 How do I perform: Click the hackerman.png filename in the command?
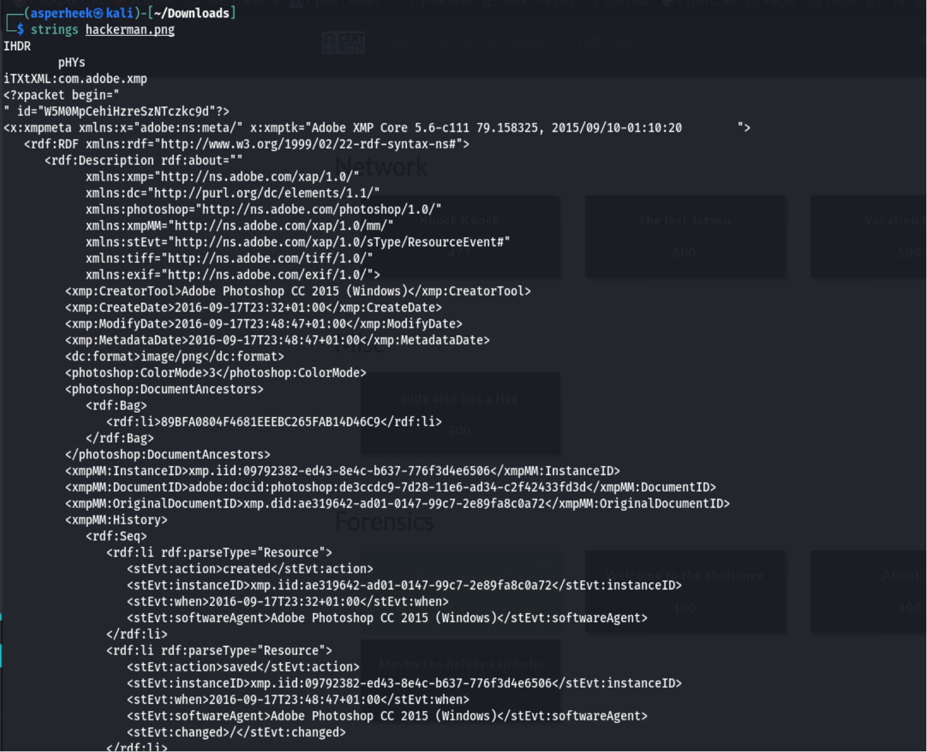point(130,30)
